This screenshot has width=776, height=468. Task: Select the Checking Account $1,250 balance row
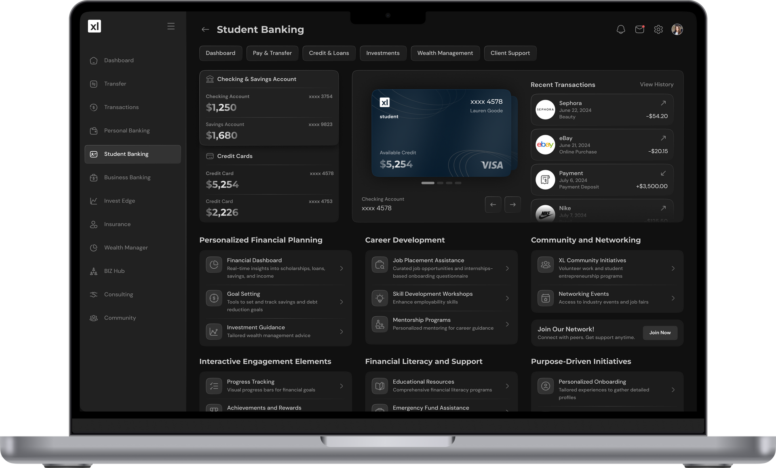tap(269, 103)
